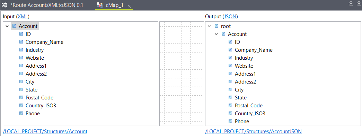Open the /LOCAL_PROJECT/Structures/Account link
Viewport: 362px width, 136px height.
point(45,132)
